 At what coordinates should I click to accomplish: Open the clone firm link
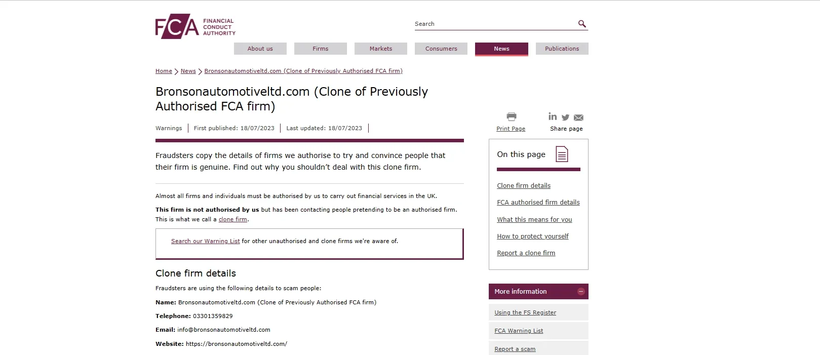tap(233, 219)
